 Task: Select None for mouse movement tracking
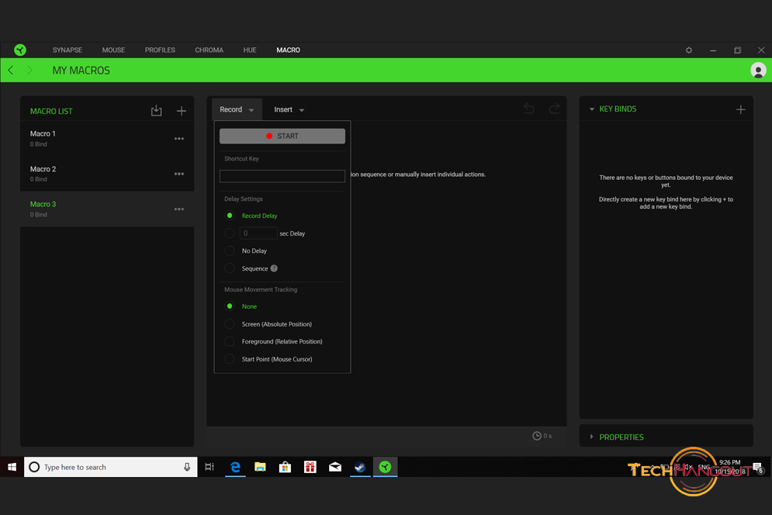[x=230, y=306]
